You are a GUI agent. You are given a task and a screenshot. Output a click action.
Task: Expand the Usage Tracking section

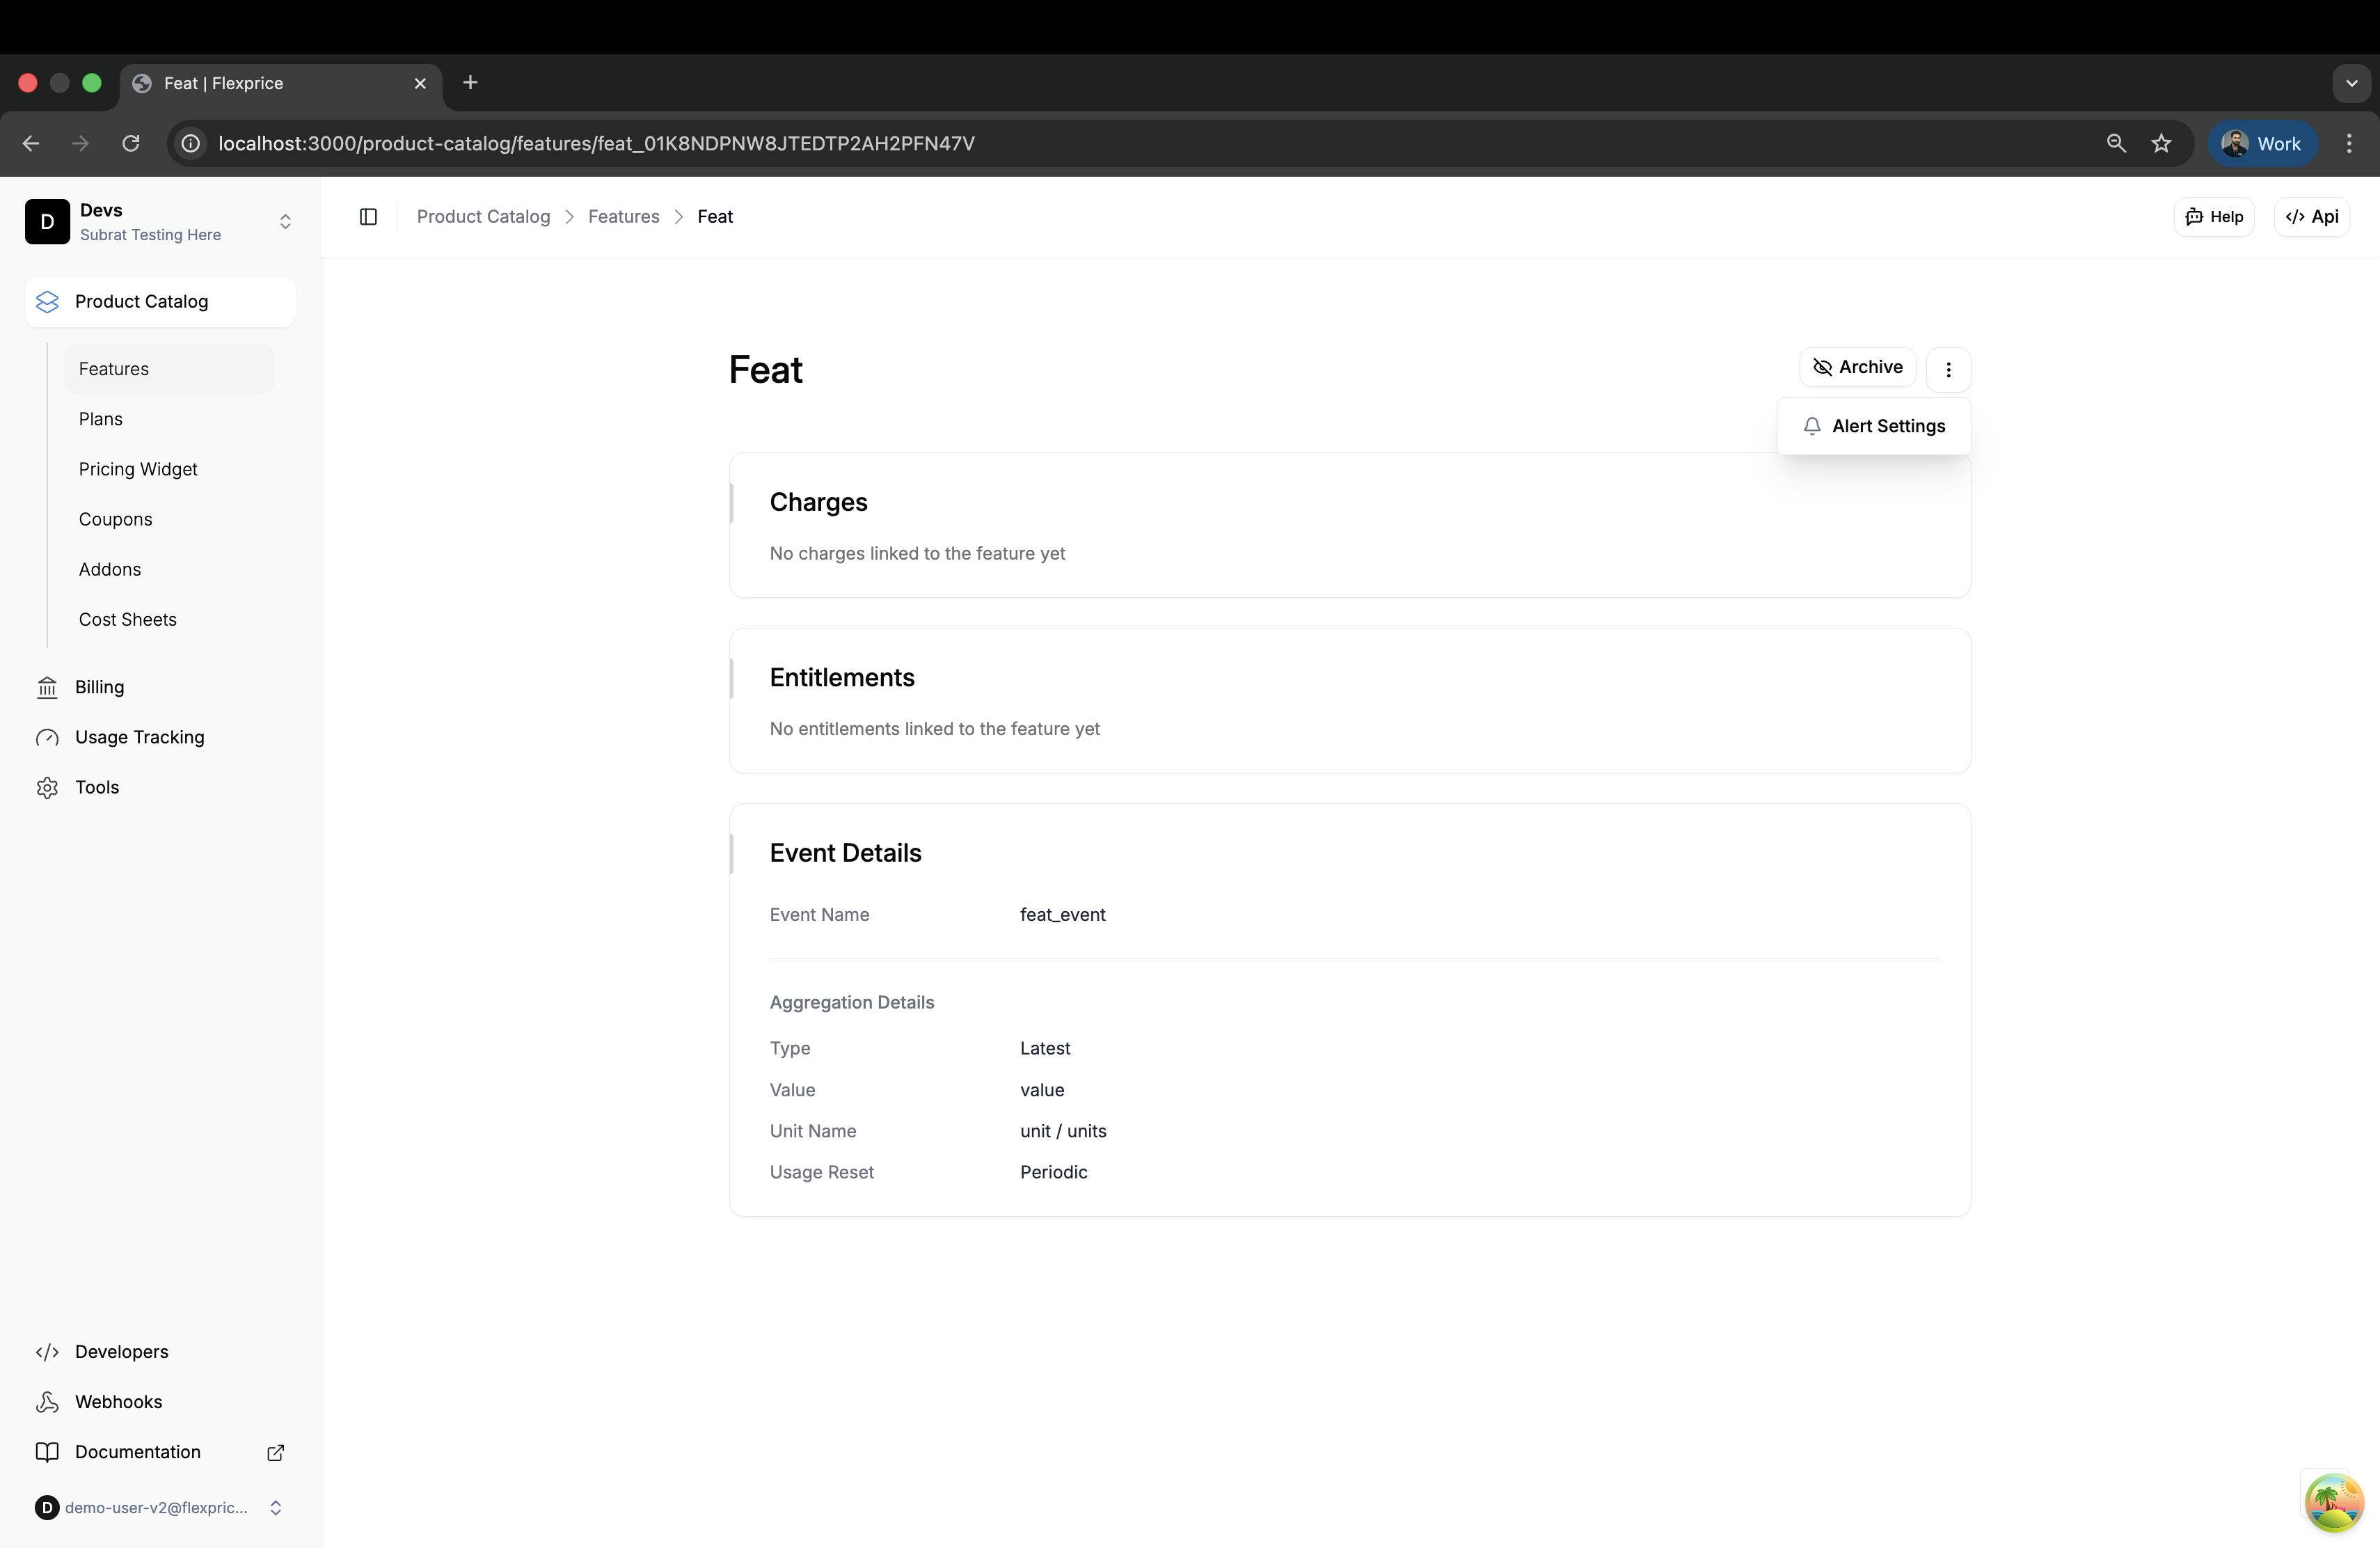pyautogui.click(x=160, y=738)
